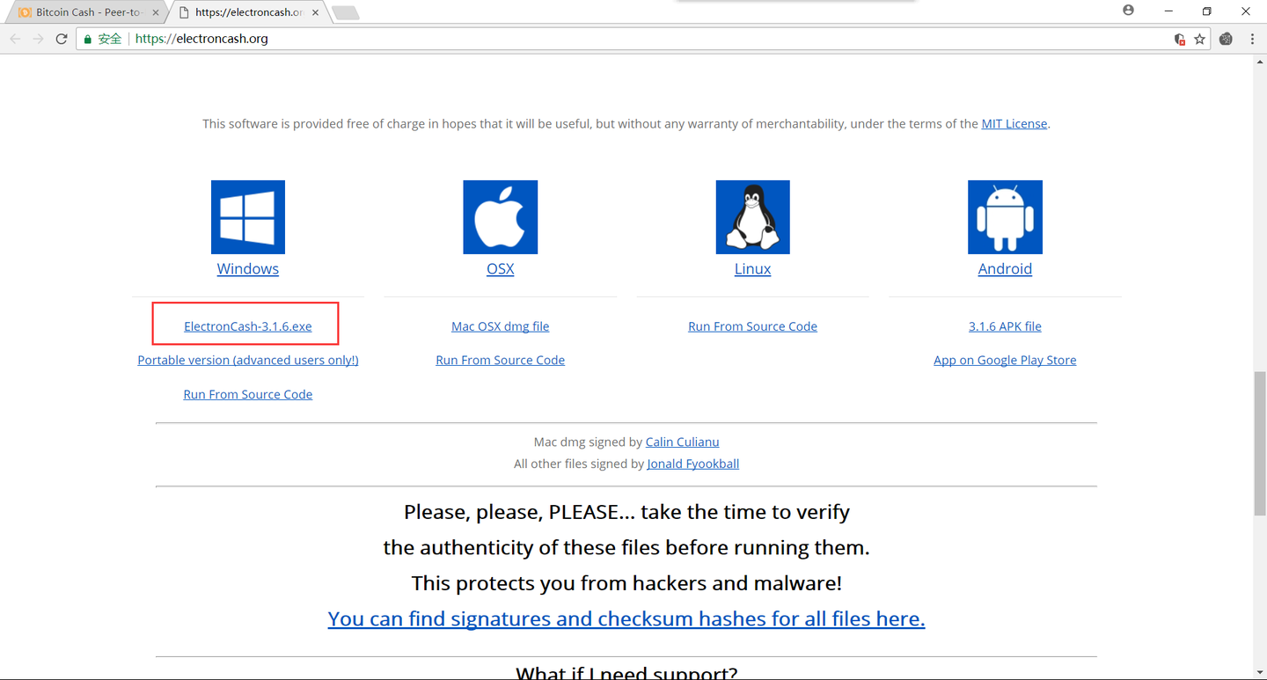Image resolution: width=1267 pixels, height=680 pixels.
Task: Open the MIT License link
Action: (x=1014, y=124)
